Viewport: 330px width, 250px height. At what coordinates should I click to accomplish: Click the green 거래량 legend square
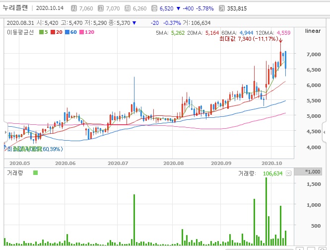tap(35, 173)
